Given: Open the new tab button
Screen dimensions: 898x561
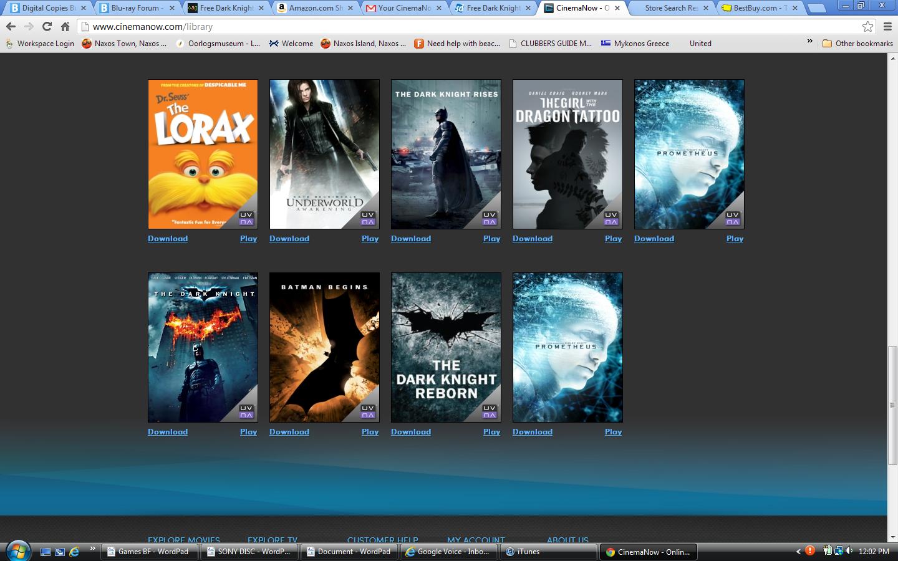Looking at the screenshot, I should (816, 8).
